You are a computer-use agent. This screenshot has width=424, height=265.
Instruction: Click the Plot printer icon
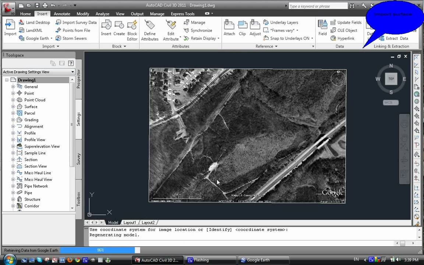45,5
